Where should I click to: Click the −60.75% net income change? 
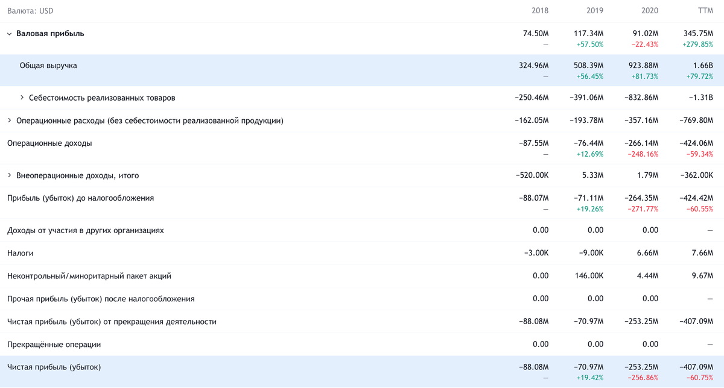click(x=699, y=378)
